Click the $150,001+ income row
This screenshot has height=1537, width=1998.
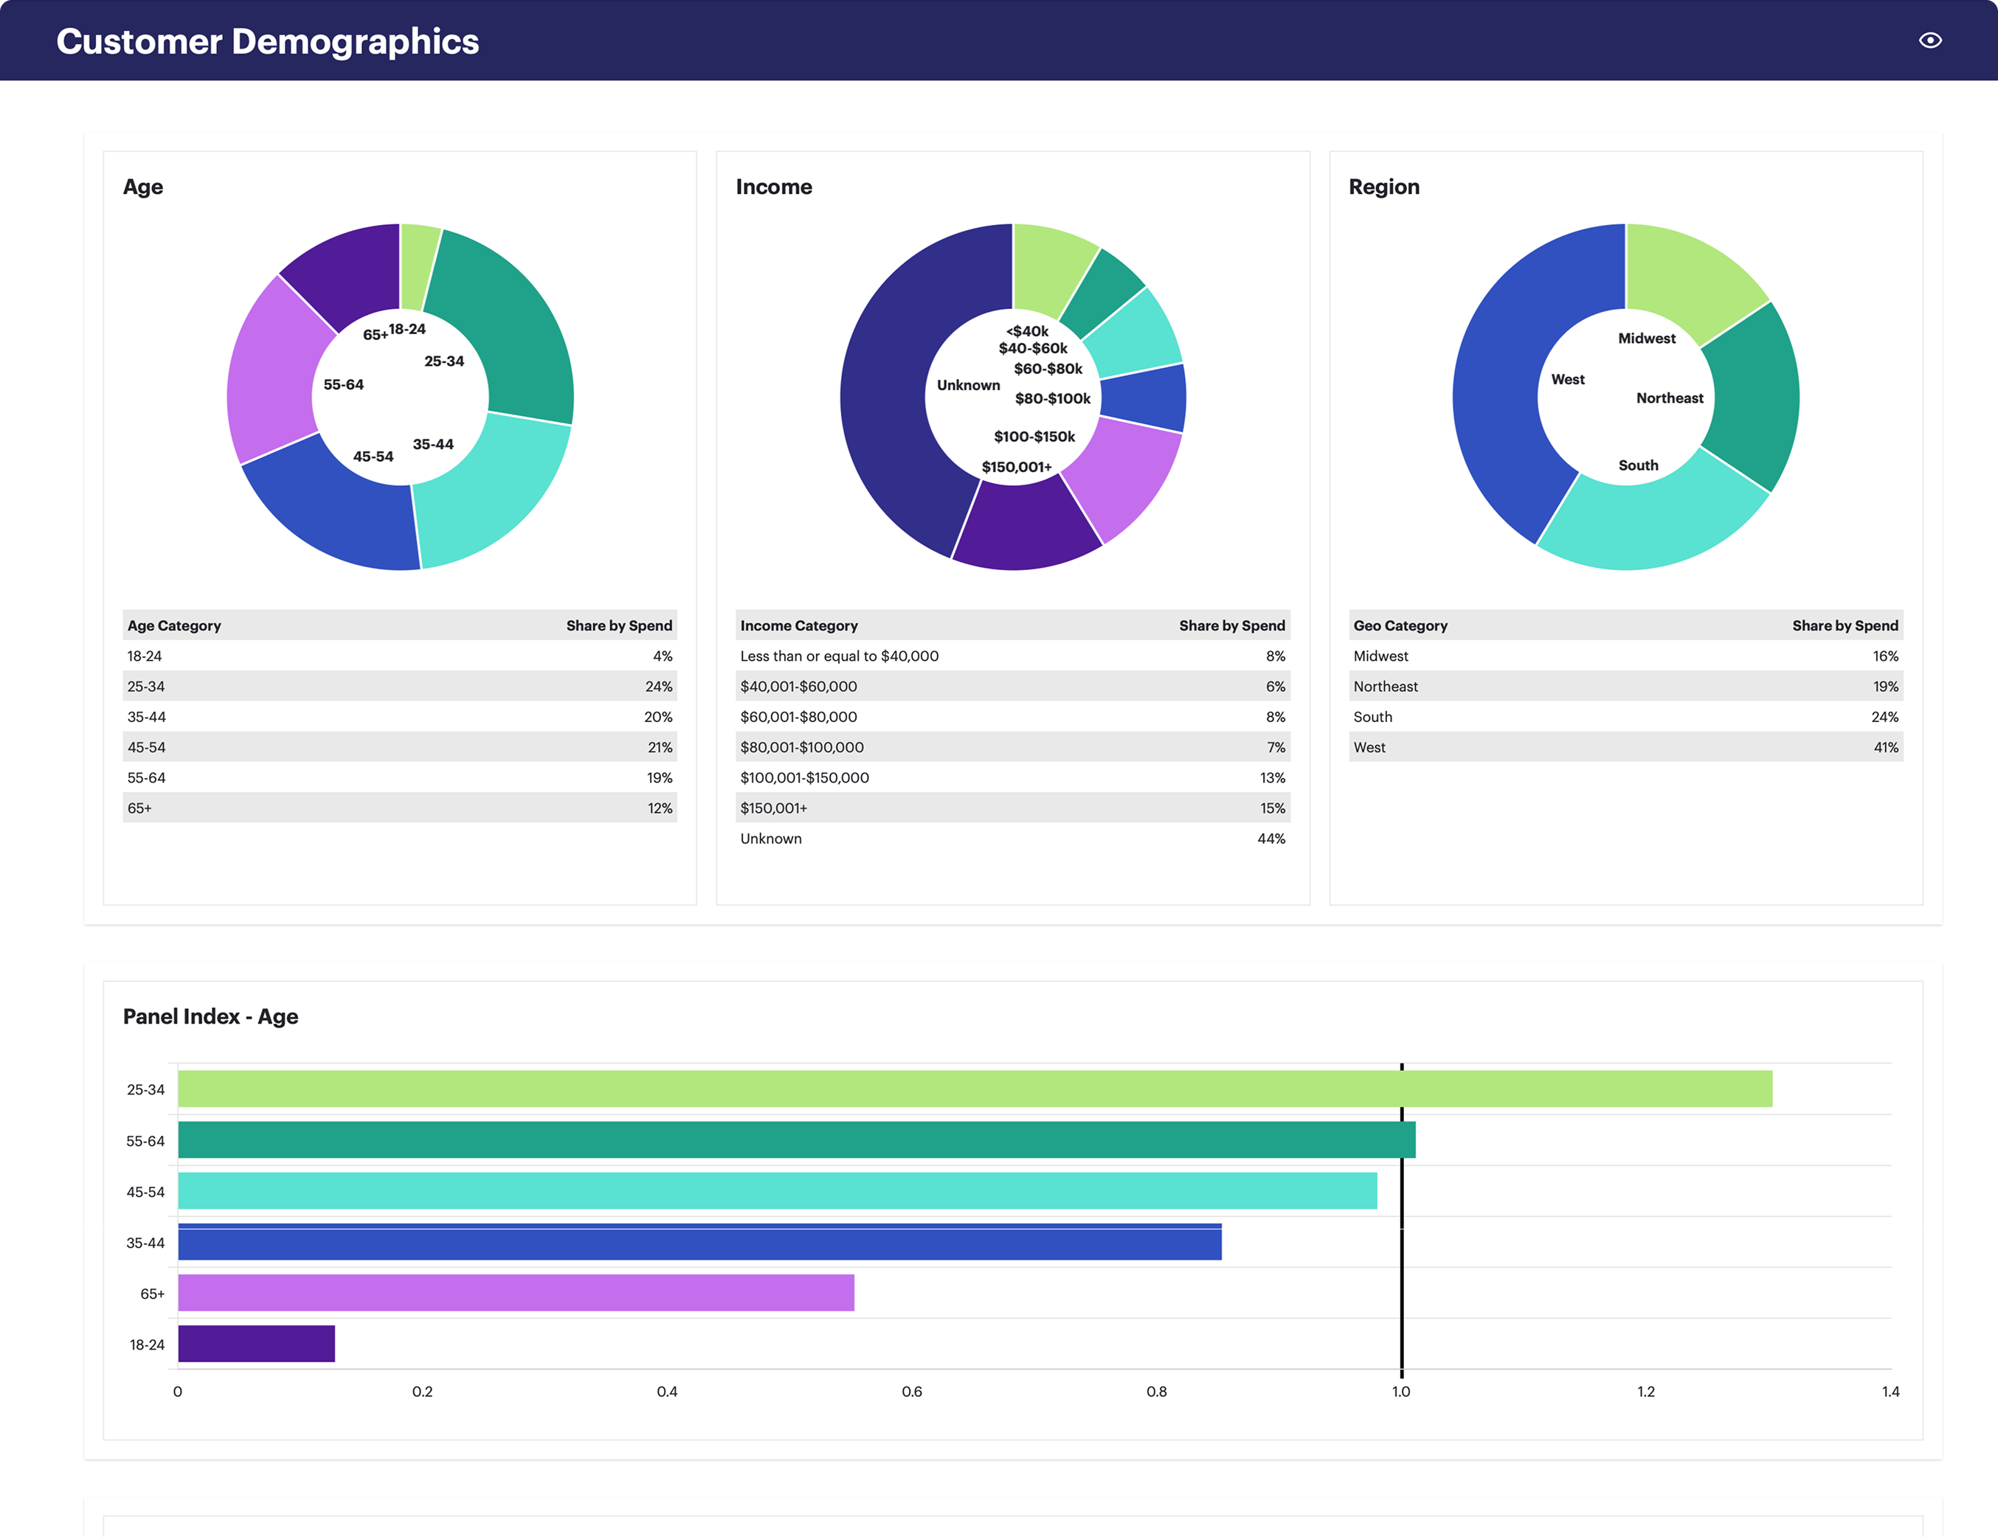coord(1013,808)
